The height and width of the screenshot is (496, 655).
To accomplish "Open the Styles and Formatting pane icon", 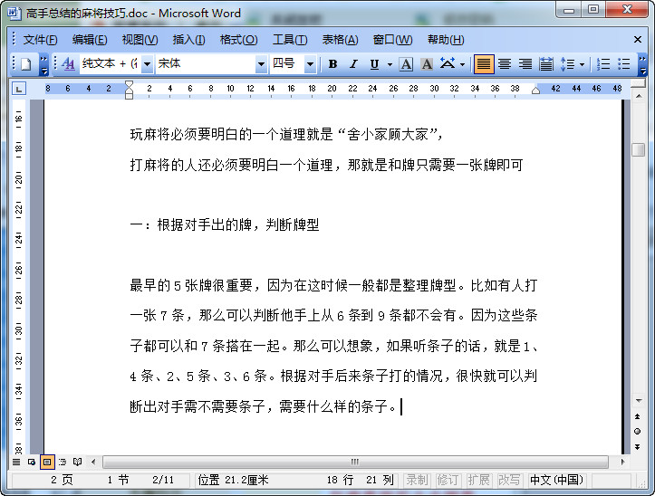I will pyautogui.click(x=68, y=64).
